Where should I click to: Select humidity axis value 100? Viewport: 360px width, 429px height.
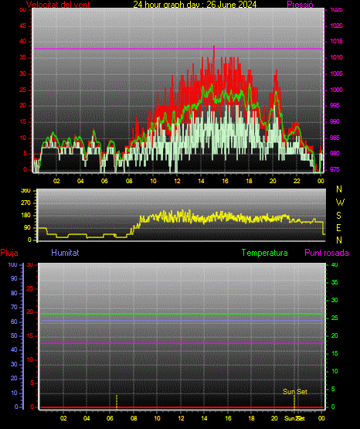pos(13,265)
